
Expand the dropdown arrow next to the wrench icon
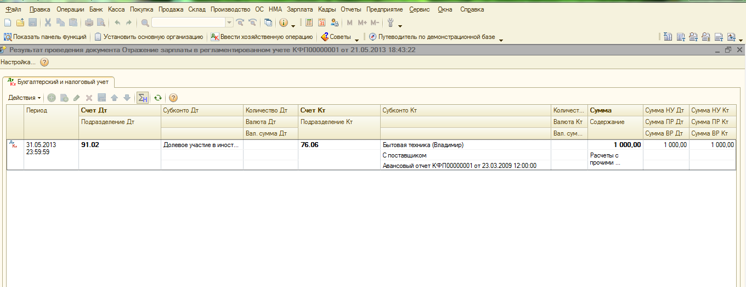coord(400,25)
